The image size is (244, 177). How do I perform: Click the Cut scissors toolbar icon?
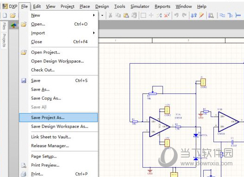(x=110, y=15)
